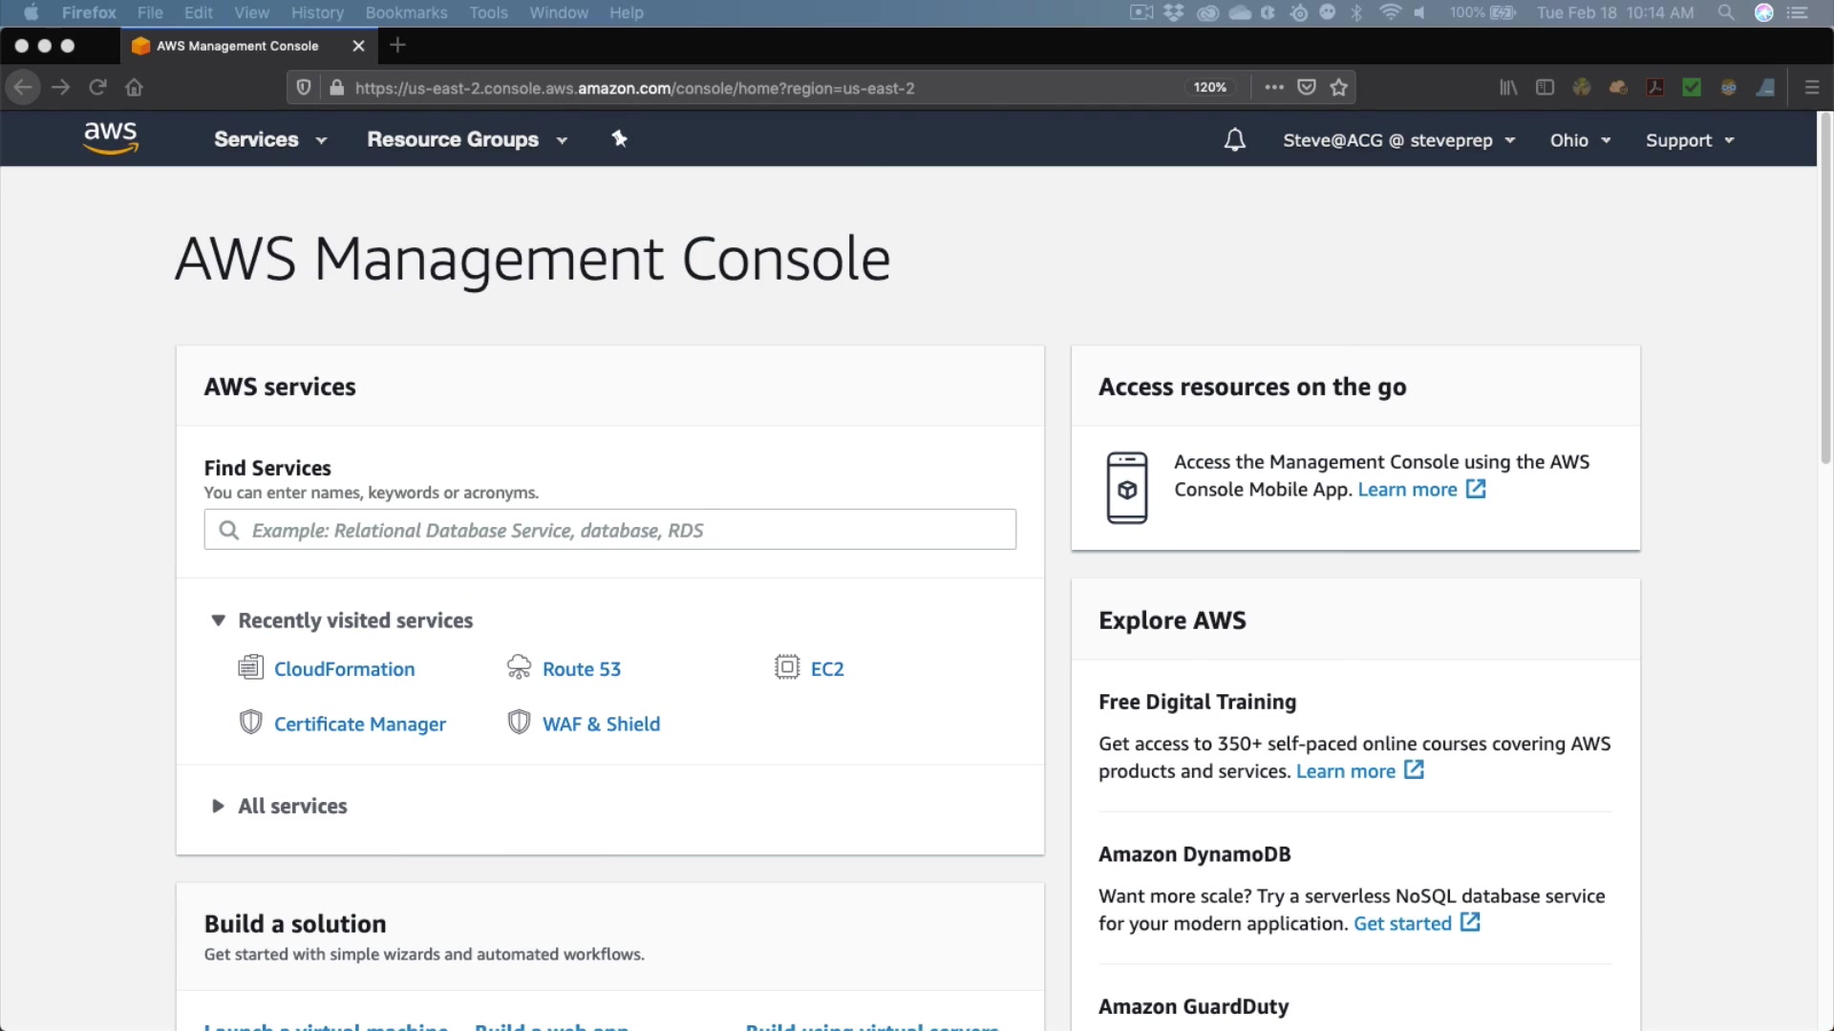The image size is (1834, 1031).
Task: Click the pin shortcuts icon in navbar
Action: click(619, 139)
